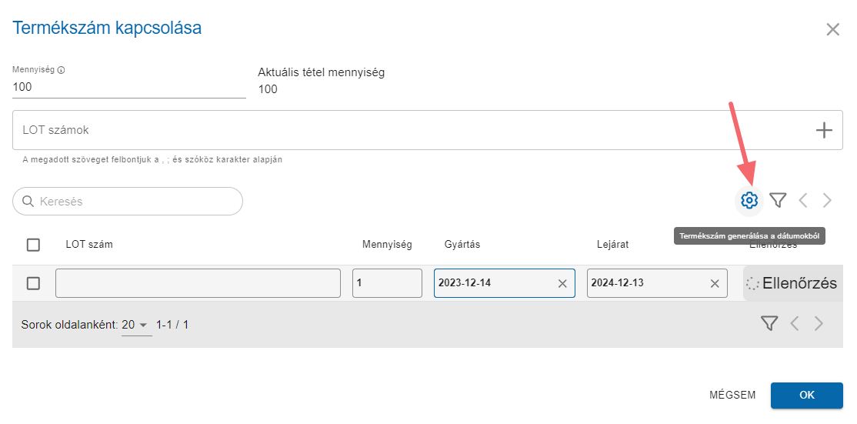Viewport: 857px width, 424px height.
Task: Focus the Keresés search field
Action: coord(128,201)
